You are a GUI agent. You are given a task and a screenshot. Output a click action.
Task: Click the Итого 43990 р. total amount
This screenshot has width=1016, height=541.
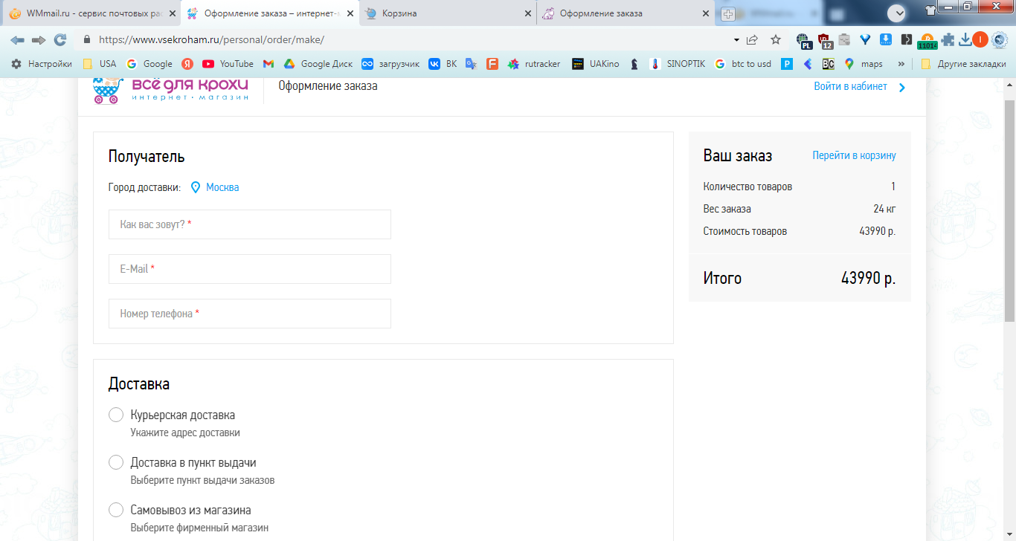(x=868, y=279)
